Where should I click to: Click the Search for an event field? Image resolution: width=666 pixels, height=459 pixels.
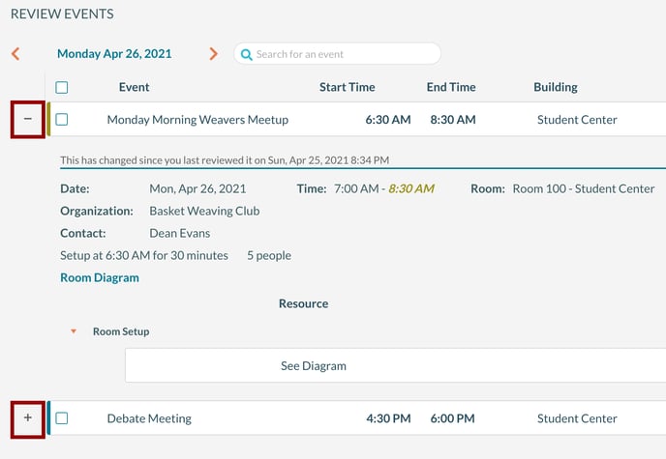(337, 54)
